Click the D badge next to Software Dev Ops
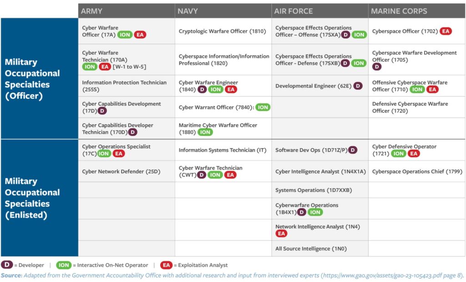466x282 pixels. (353, 150)
